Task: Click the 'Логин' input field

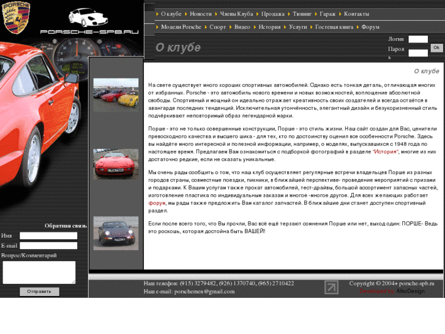Action: (418, 39)
